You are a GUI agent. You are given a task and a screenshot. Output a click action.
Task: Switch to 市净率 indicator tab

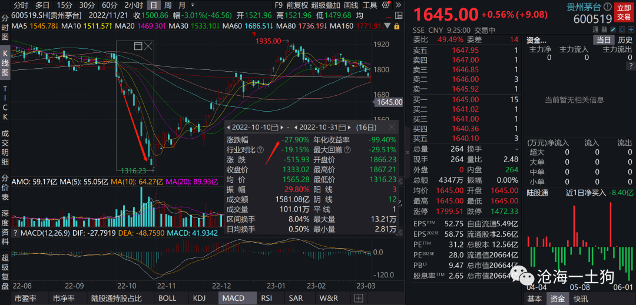coord(65,299)
